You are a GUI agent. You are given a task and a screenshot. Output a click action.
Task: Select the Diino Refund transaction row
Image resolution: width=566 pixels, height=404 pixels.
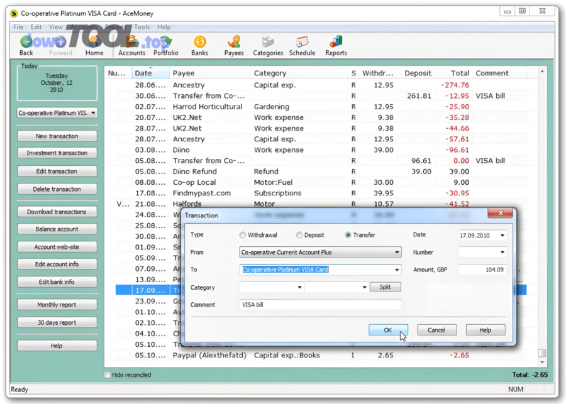point(321,172)
